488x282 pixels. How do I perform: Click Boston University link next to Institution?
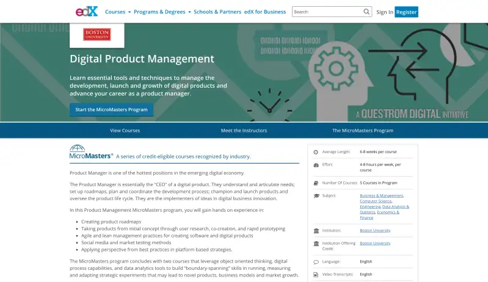pyautogui.click(x=375, y=230)
